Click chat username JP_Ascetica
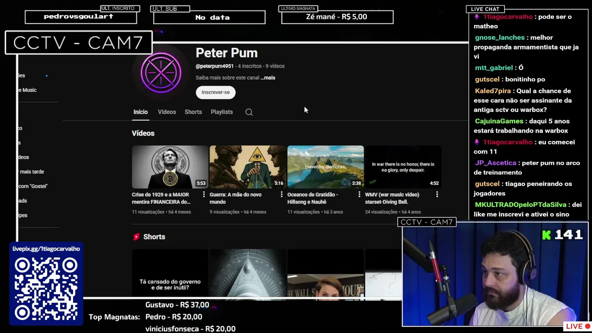 (495, 163)
